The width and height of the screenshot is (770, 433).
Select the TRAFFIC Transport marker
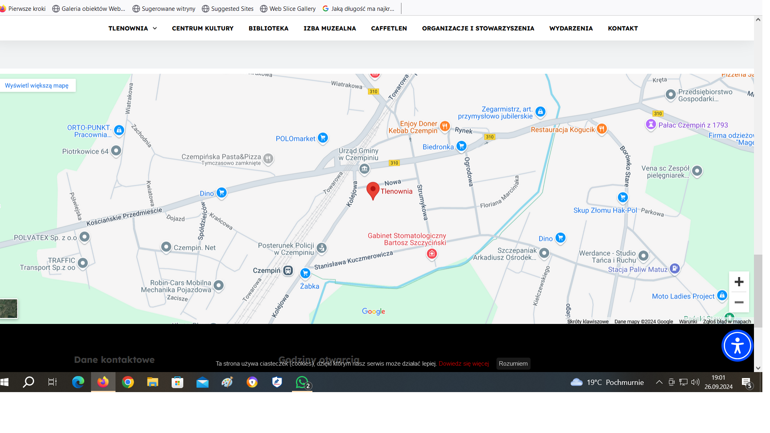(x=83, y=263)
